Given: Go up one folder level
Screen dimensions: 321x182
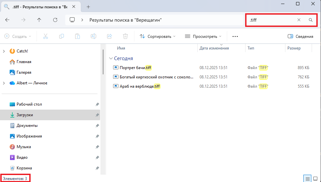Looking at the screenshot, I should pos(39,20).
